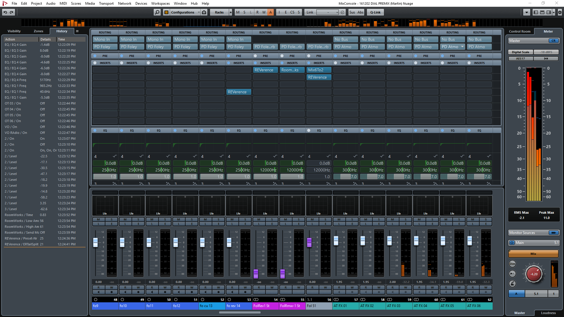Click the horizontal scrollbar below the mixer
564x317 pixels.
(240, 312)
